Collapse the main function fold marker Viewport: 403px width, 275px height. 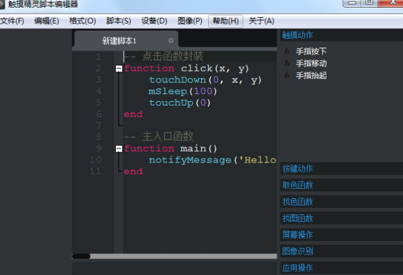click(x=119, y=148)
